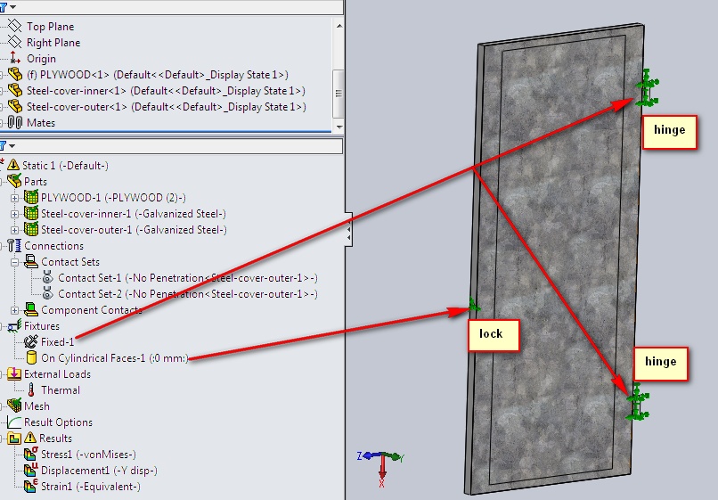
Task: Click the PLYWOOD<1> component icon
Action: pyautogui.click(x=15, y=74)
